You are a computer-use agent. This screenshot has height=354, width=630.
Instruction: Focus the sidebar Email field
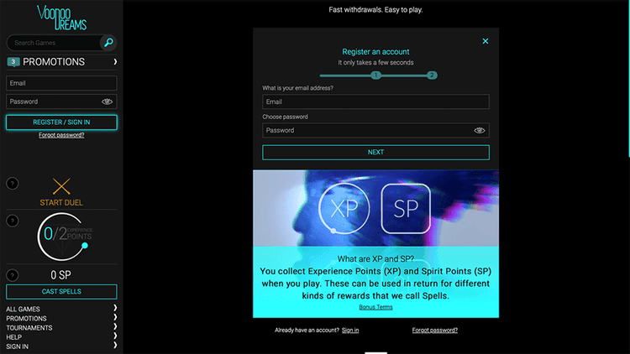tap(61, 83)
